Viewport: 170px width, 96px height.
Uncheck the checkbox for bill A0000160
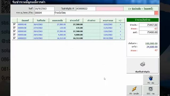click(x=14, y=31)
